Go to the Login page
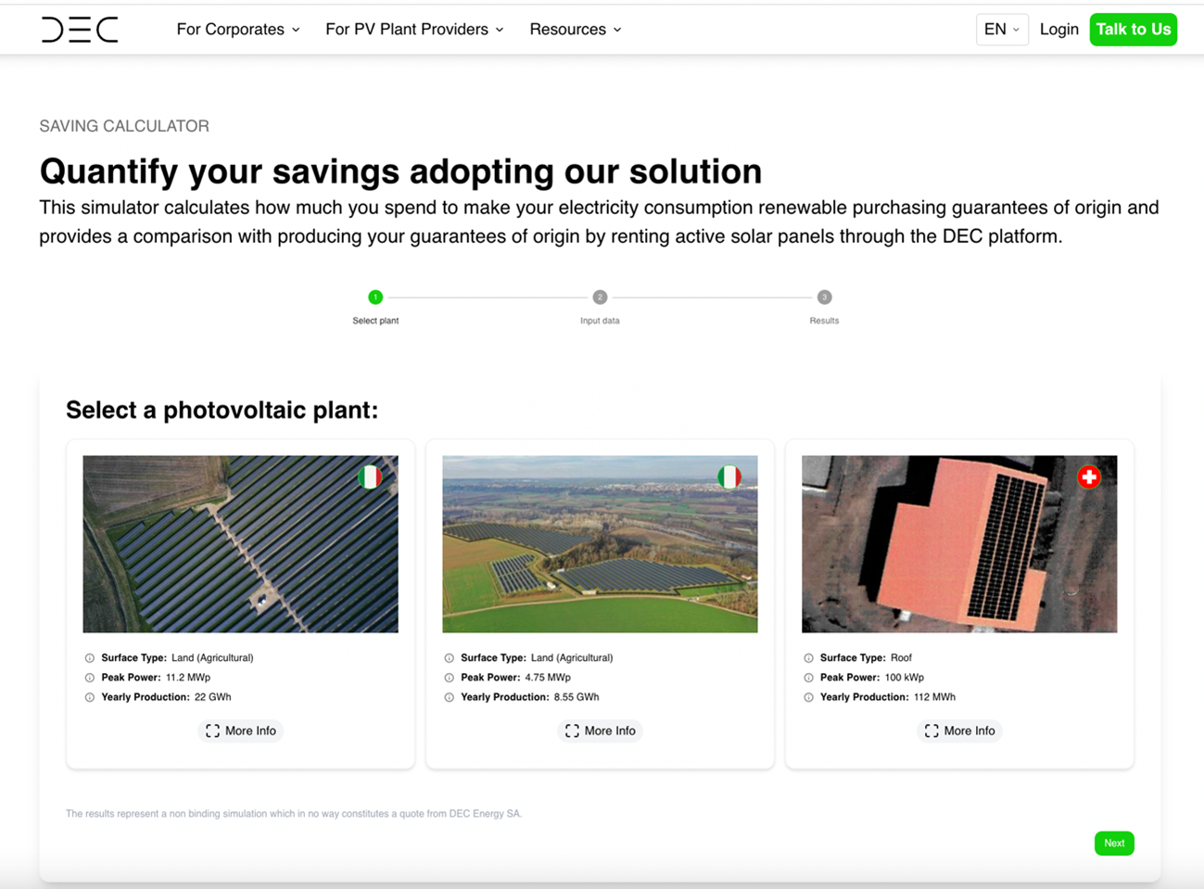The width and height of the screenshot is (1204, 889). pyautogui.click(x=1058, y=30)
